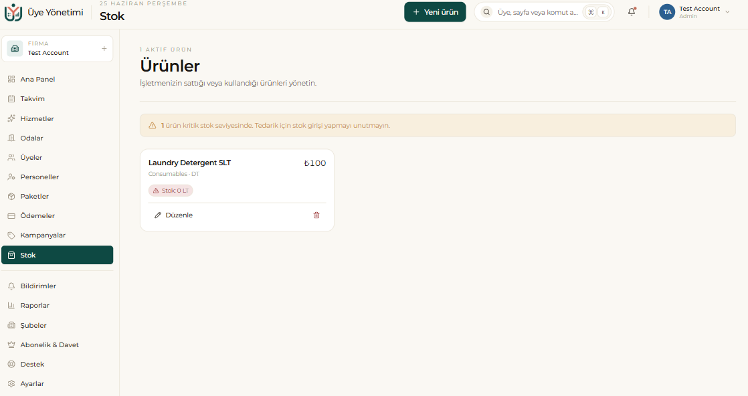
Task: Click the Consumables - LT label
Action: click(x=174, y=174)
